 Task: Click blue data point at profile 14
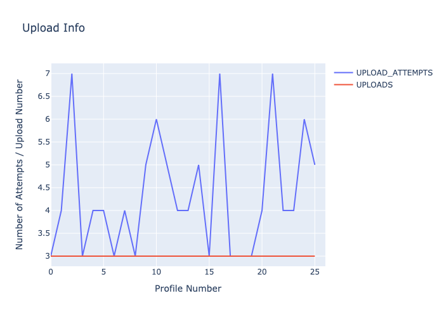pos(199,165)
